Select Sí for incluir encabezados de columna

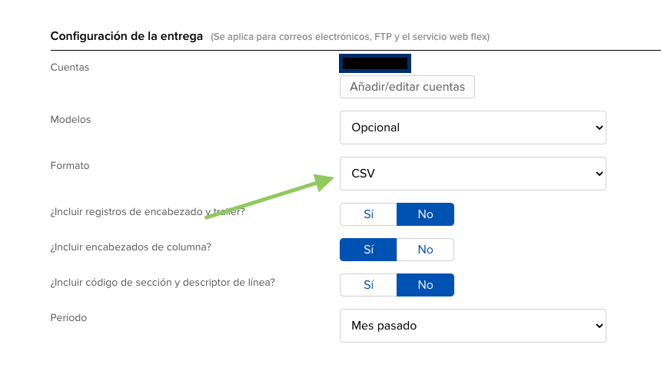pos(368,250)
